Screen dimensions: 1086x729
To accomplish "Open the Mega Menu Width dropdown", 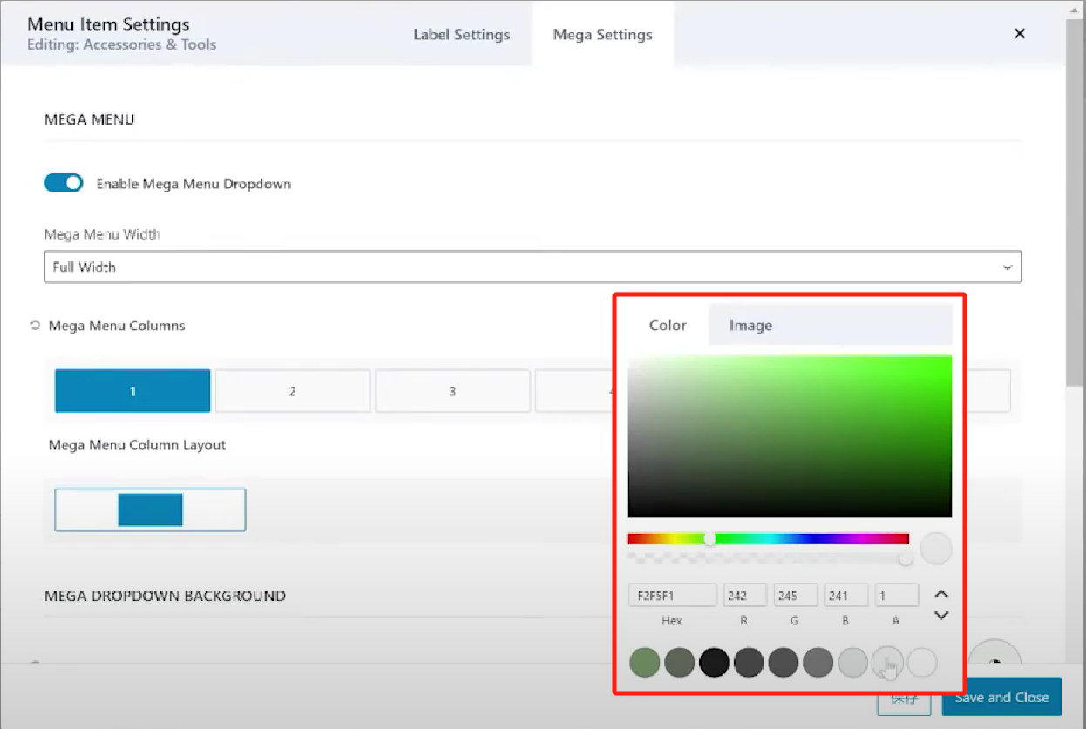I will [x=532, y=267].
